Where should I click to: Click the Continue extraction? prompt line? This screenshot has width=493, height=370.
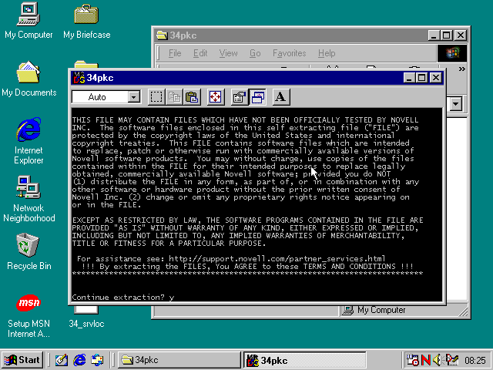pos(123,298)
